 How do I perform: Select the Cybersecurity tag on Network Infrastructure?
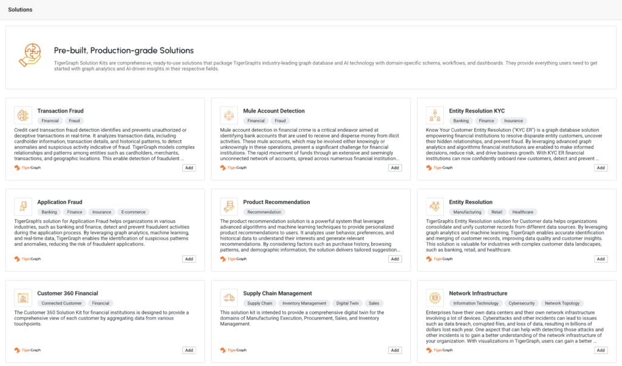(x=522, y=303)
